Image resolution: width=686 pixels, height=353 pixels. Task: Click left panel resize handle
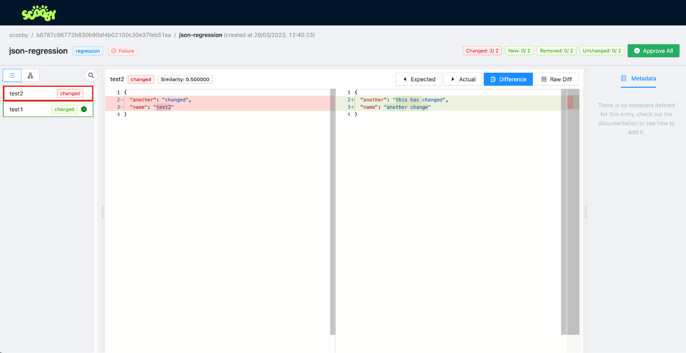pos(103,212)
